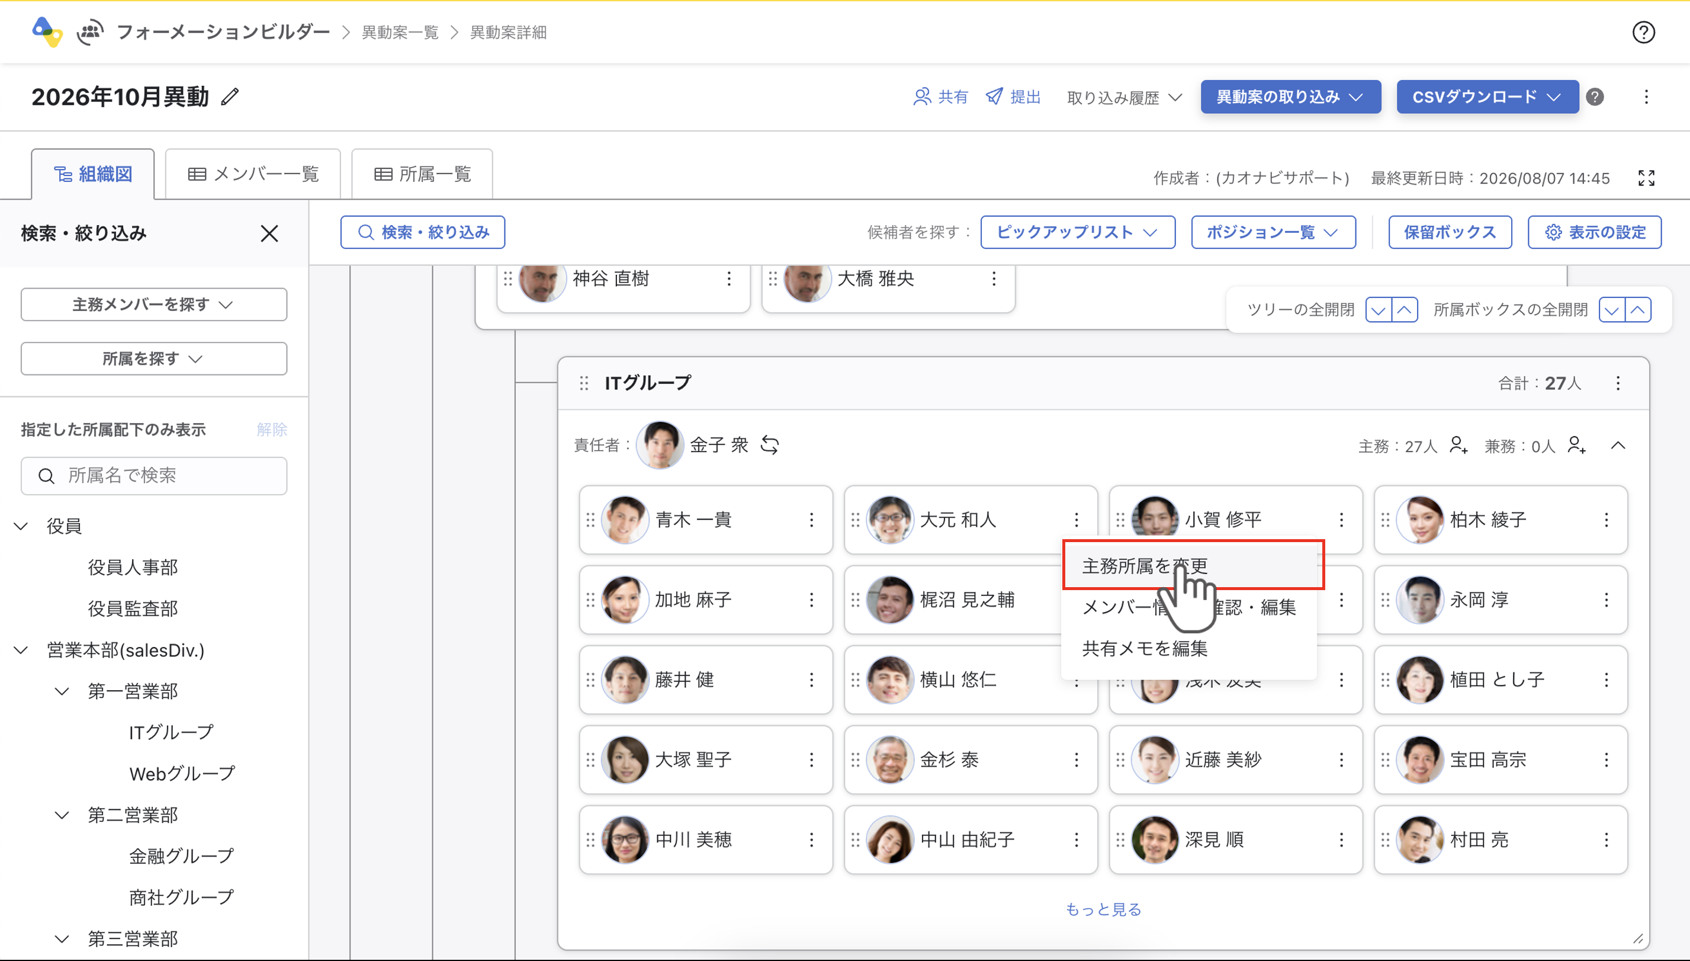
Task: Collapse the 営業本部(salesDiv.) tree node
Action: tap(21, 650)
